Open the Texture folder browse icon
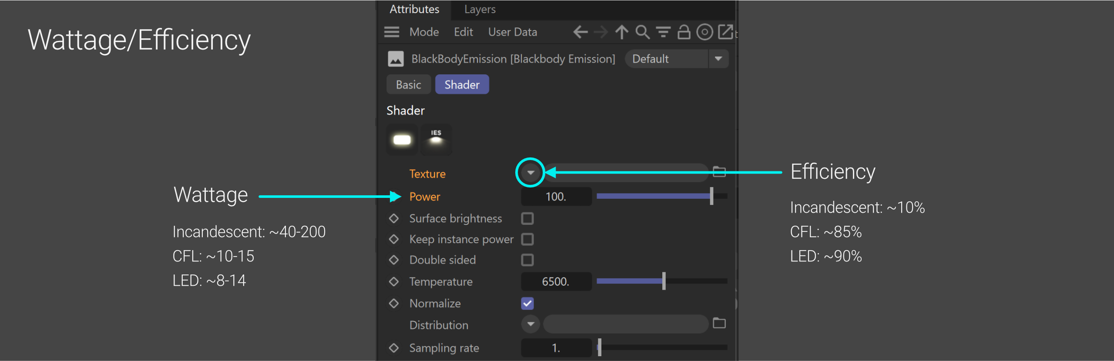This screenshot has height=361, width=1114. coord(719,172)
